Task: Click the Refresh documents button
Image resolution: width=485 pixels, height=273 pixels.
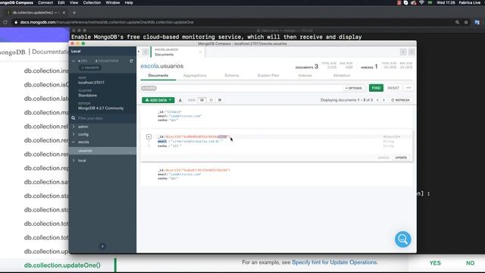Action: [401, 100]
